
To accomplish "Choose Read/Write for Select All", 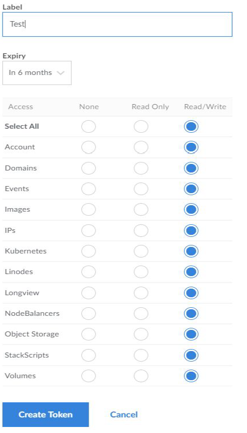I will [x=191, y=126].
